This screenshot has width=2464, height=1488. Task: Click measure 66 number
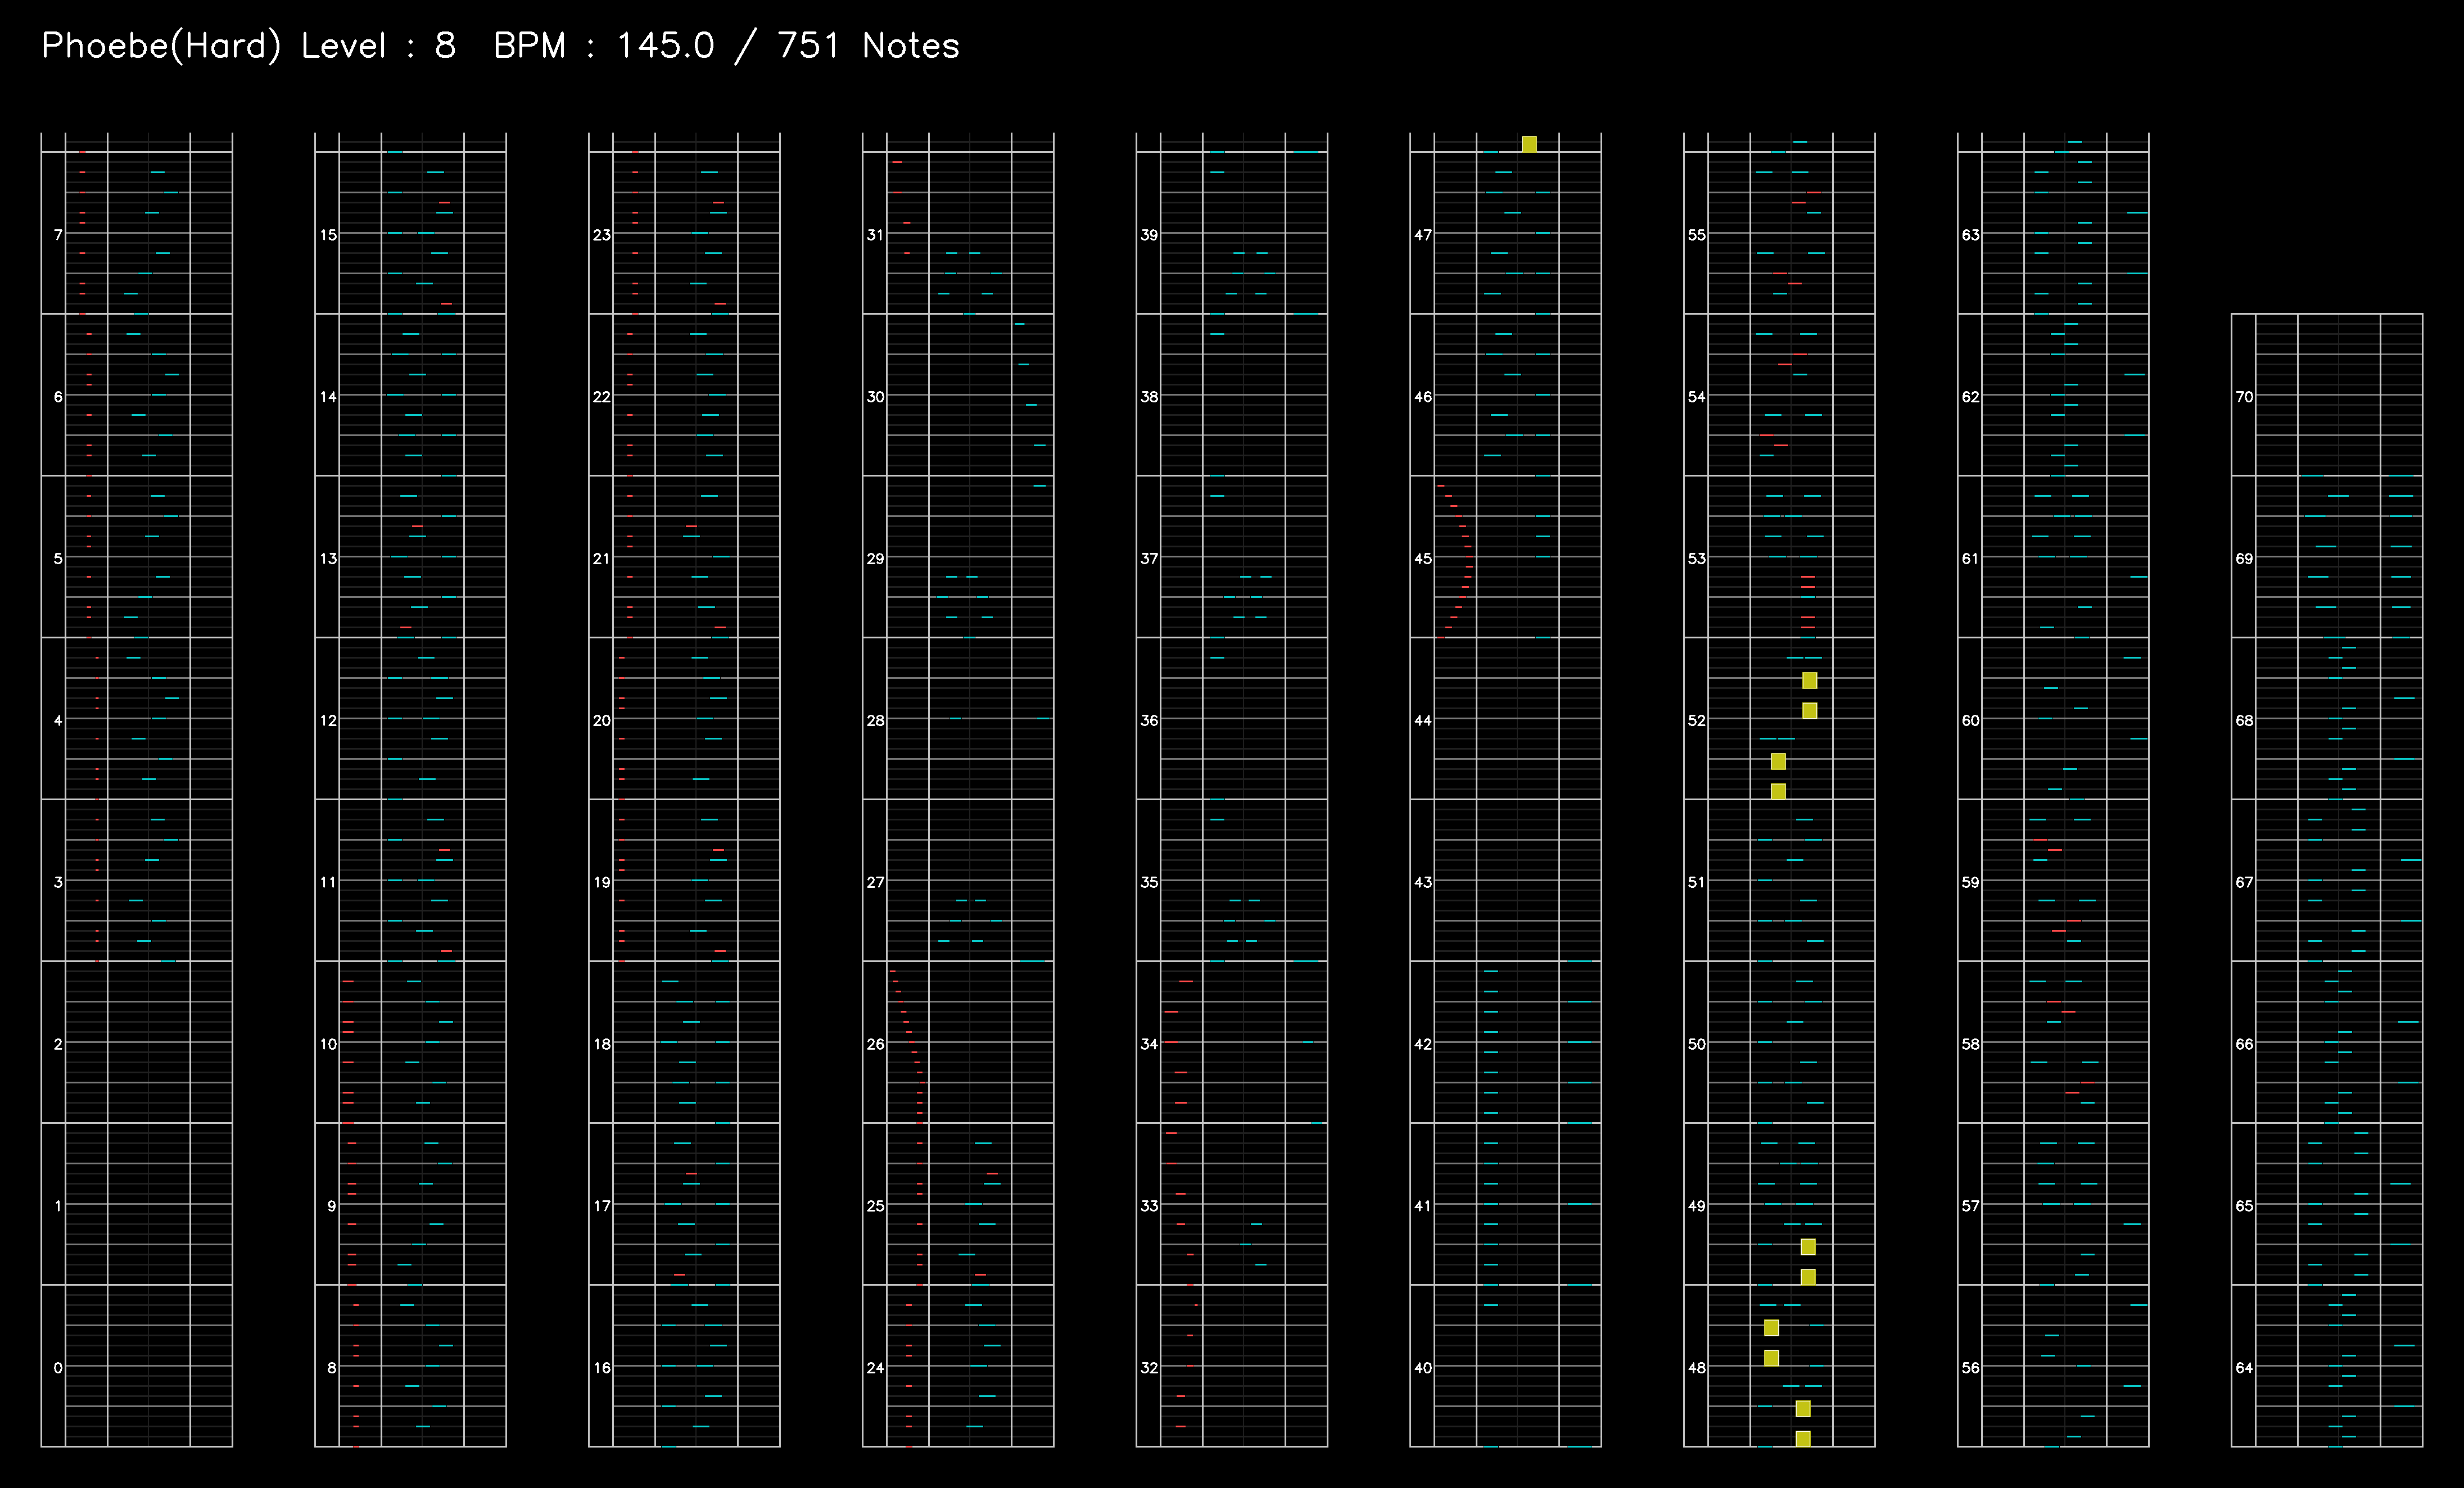(2245, 1044)
